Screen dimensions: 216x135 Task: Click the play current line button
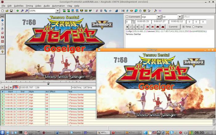[6, 87]
